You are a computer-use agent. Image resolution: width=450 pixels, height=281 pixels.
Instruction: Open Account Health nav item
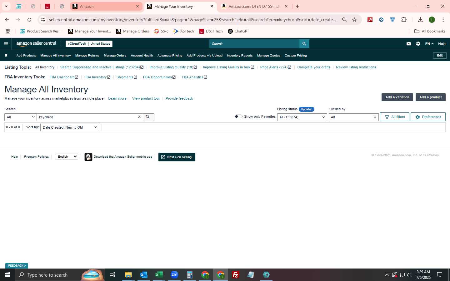142,56
